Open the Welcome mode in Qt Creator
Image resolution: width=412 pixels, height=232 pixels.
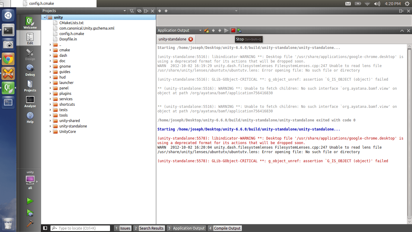[30, 23]
